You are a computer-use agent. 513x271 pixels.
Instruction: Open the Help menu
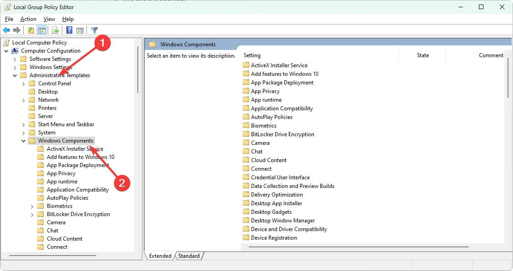pyautogui.click(x=68, y=19)
